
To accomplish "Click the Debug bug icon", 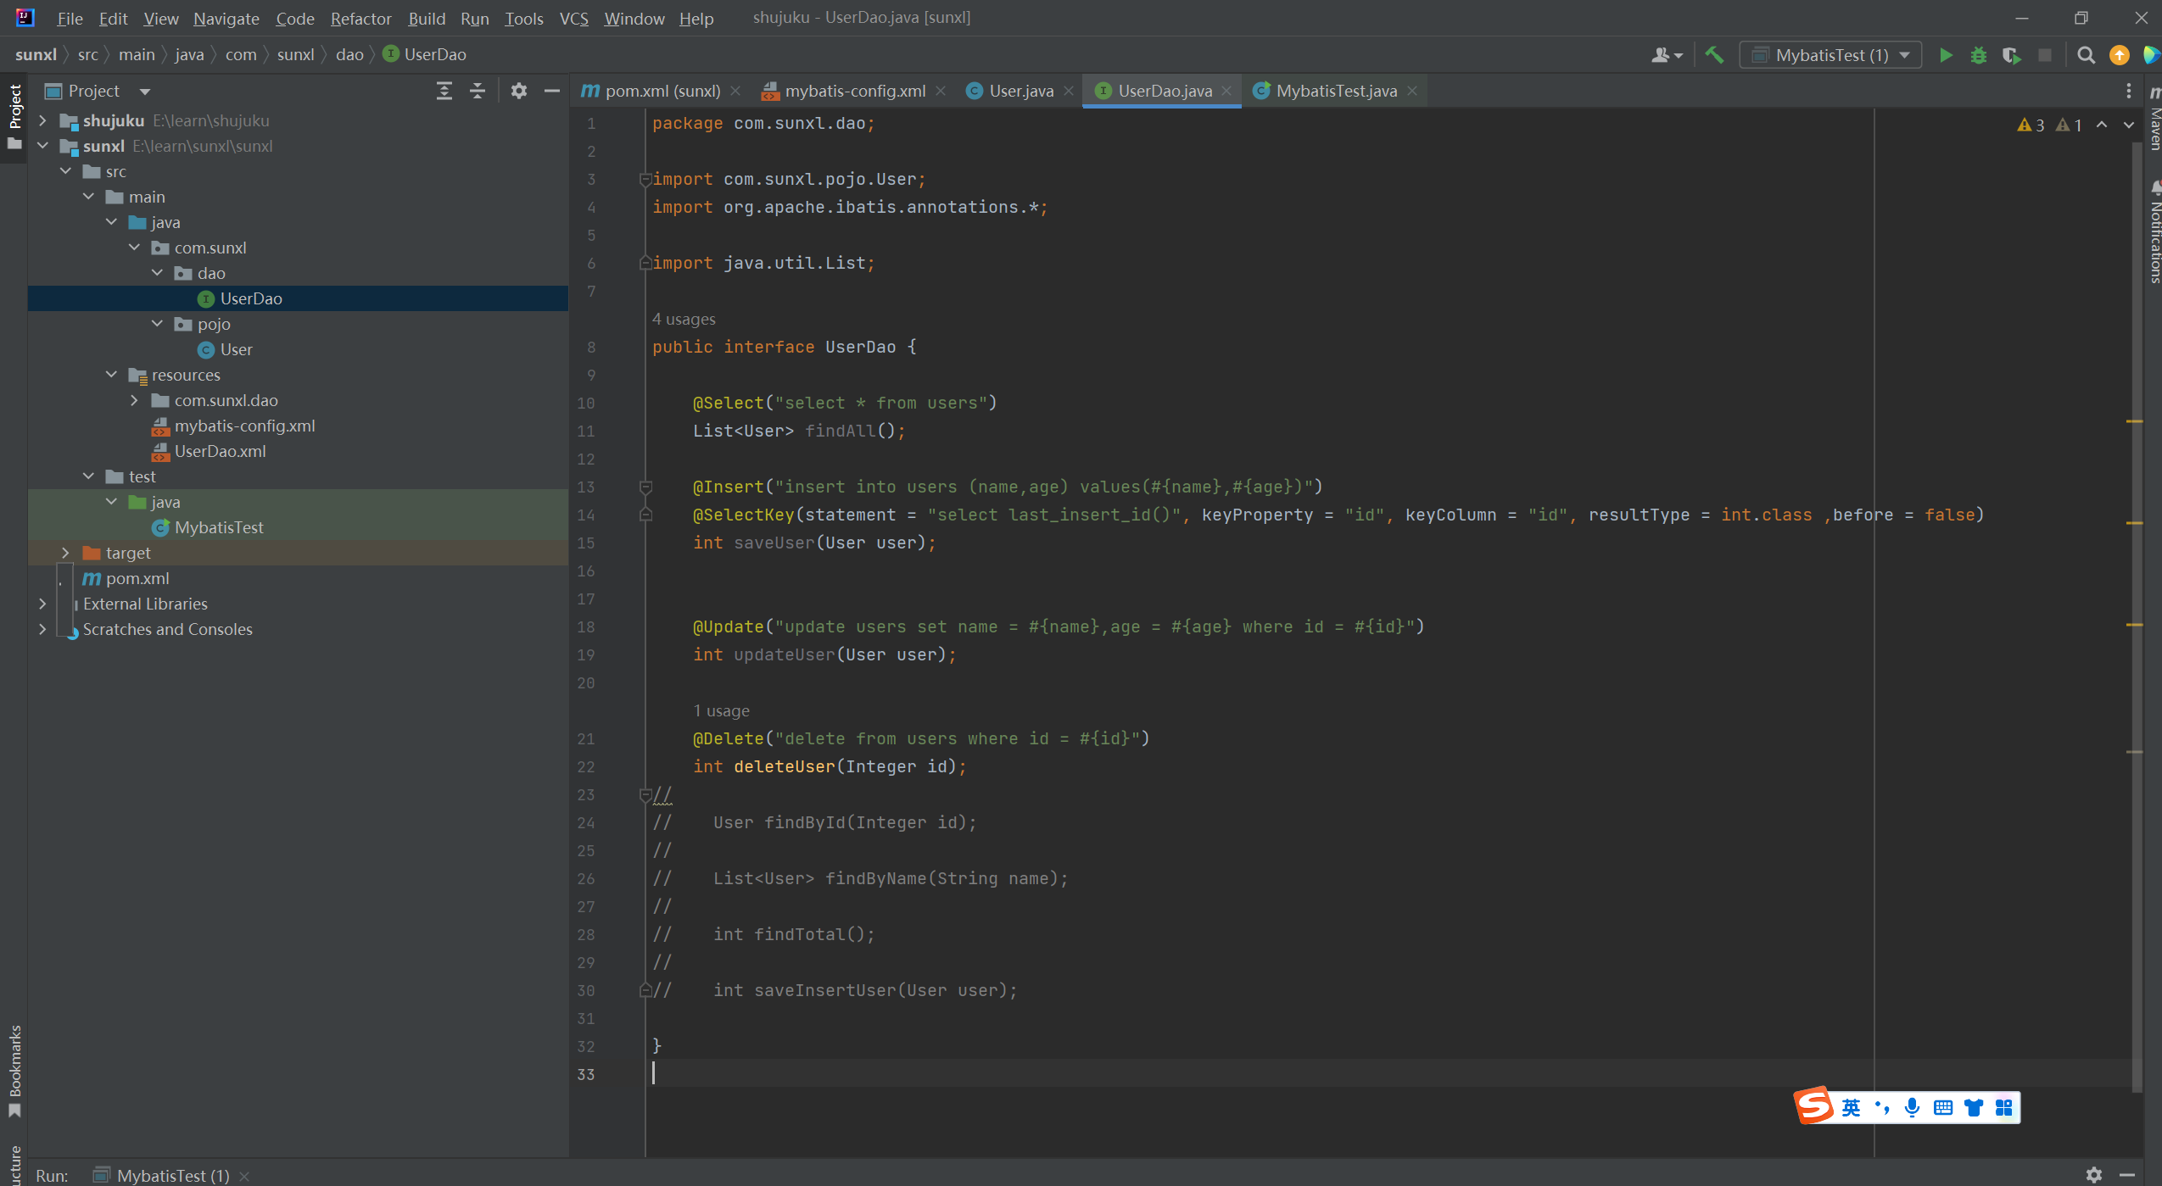I will pos(1978,55).
